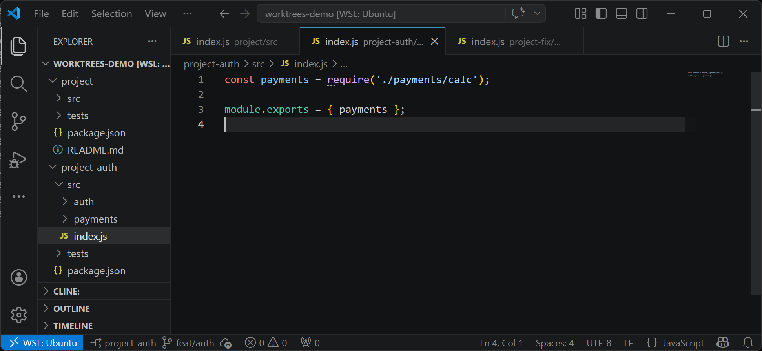The height and width of the screenshot is (351, 762).
Task: Change end of line sequence LF
Action: pos(628,343)
